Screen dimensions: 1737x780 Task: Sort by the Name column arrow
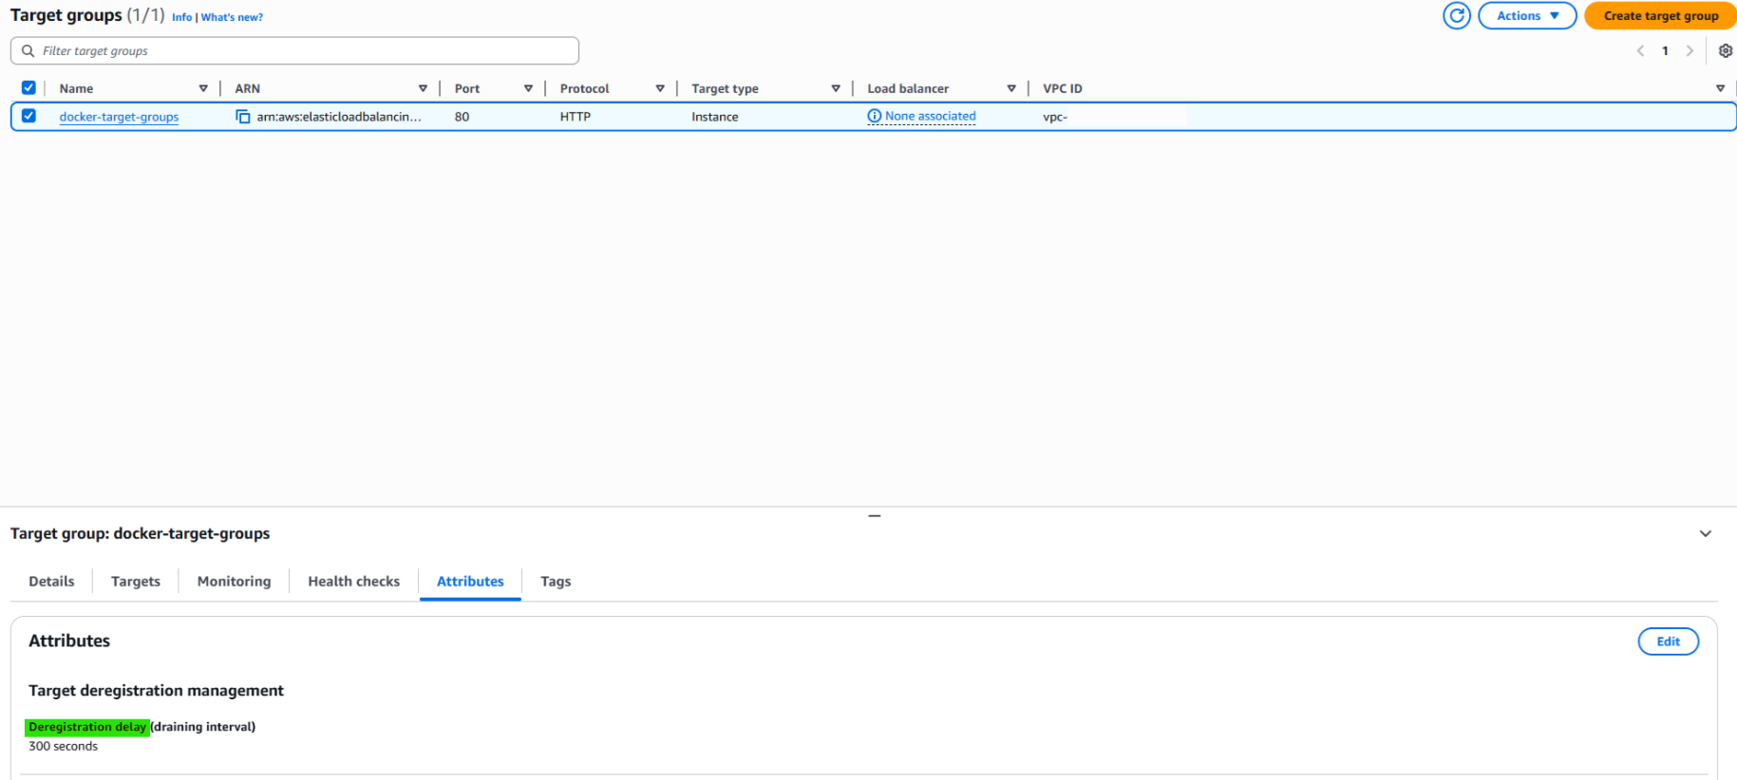(203, 88)
